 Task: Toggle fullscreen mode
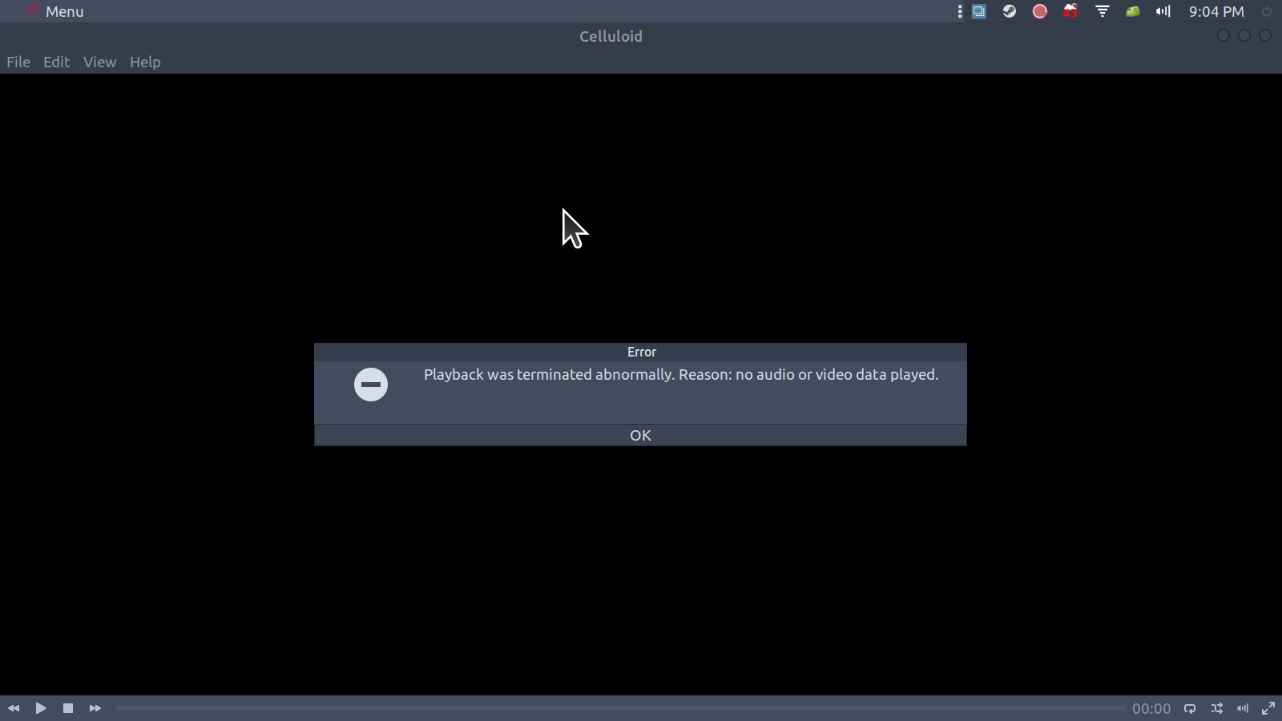[1268, 708]
